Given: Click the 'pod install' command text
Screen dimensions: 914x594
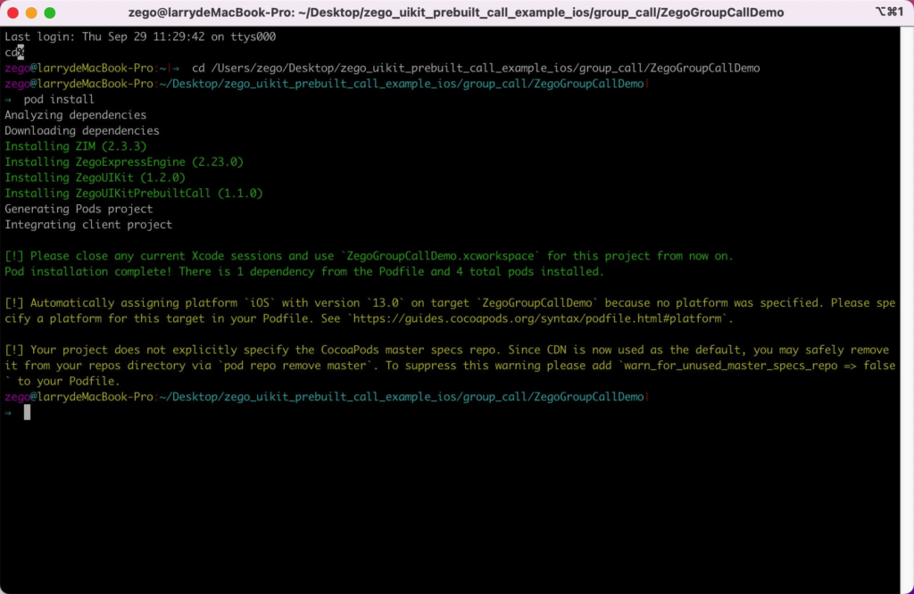Looking at the screenshot, I should [x=59, y=100].
